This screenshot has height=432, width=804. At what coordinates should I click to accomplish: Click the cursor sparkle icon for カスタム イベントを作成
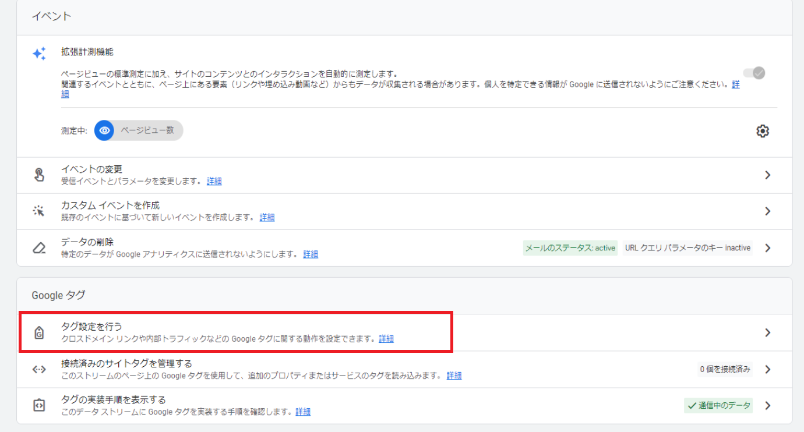coord(39,211)
